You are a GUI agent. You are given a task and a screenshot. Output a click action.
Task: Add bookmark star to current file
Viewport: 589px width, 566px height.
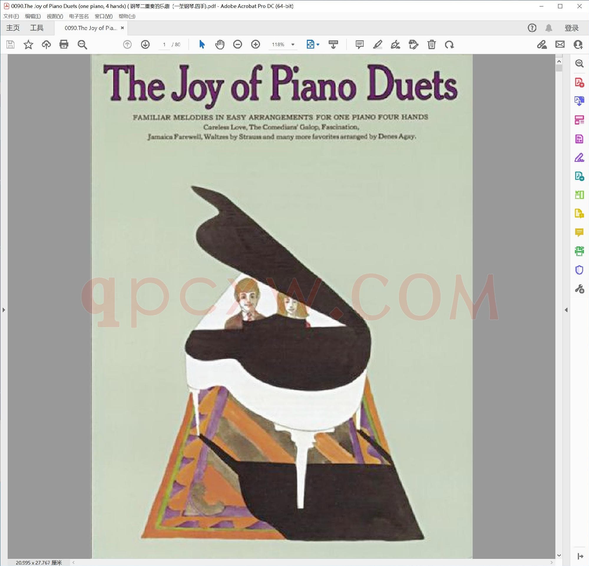coord(28,44)
